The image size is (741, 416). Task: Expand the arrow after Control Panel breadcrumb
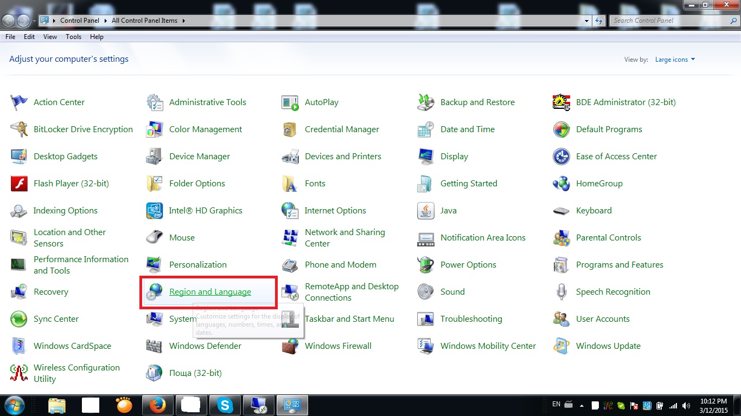click(x=105, y=21)
